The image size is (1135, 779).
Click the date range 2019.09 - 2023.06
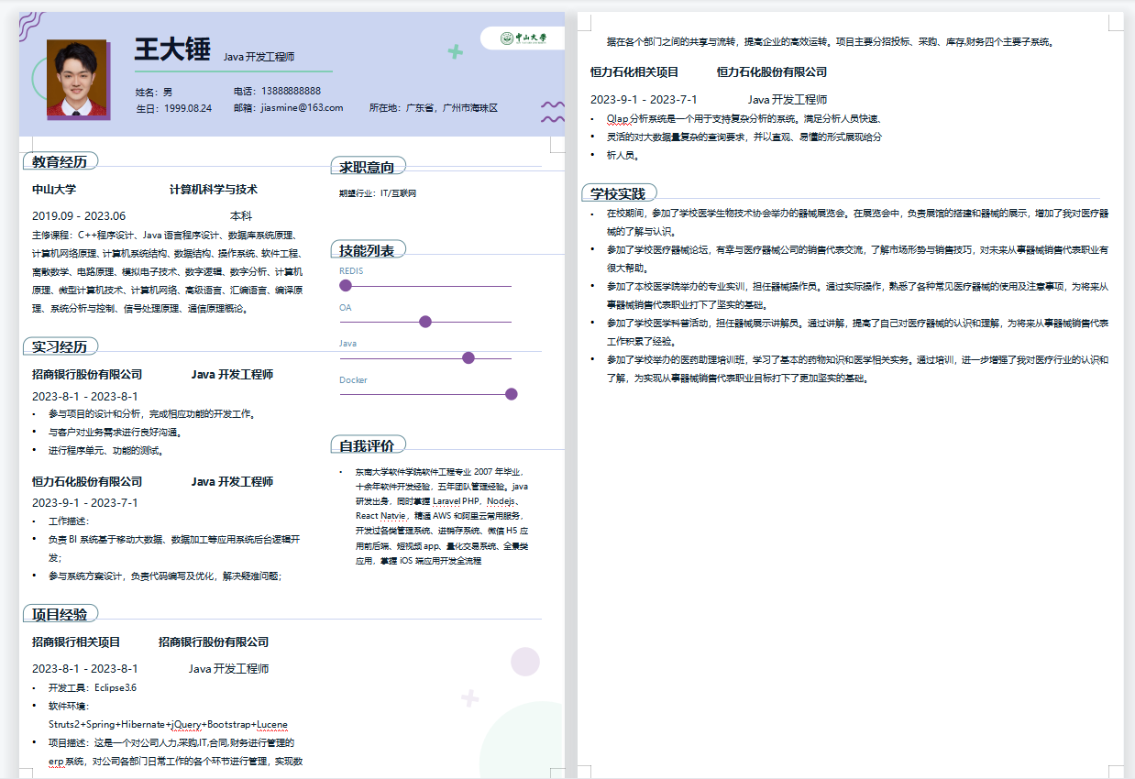pyautogui.click(x=79, y=216)
